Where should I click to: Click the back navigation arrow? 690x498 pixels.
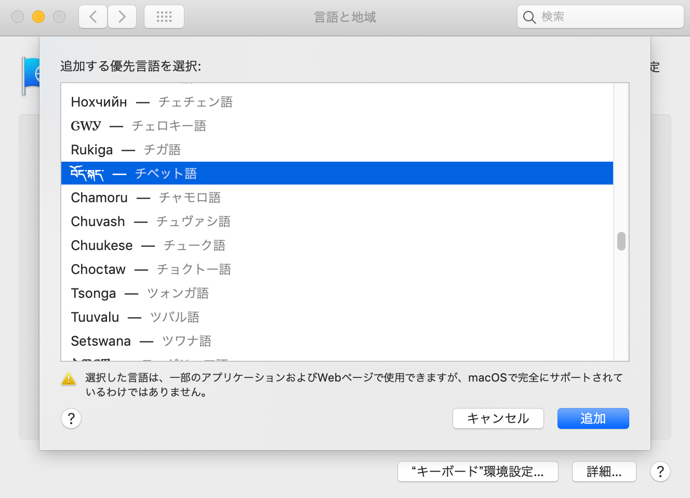point(94,17)
